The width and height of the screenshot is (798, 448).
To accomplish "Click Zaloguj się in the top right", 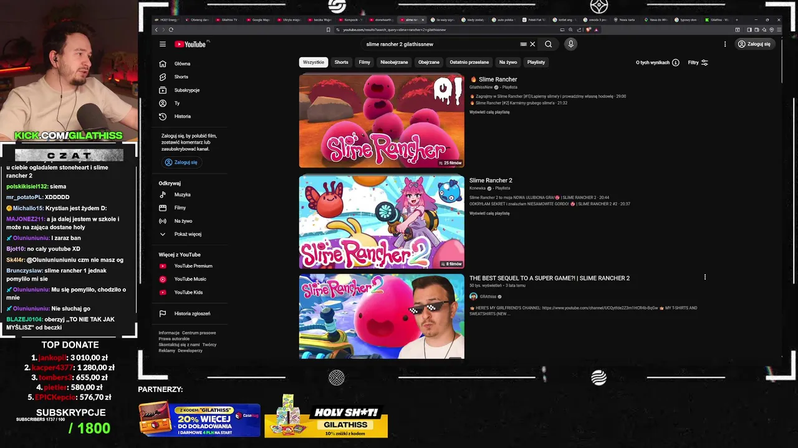I will click(x=754, y=44).
